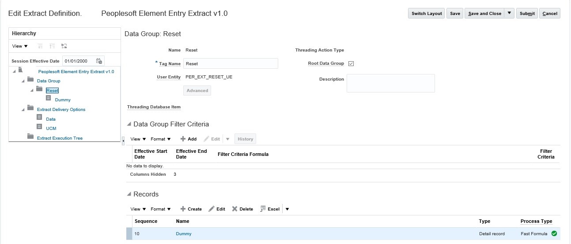Collapse the Reset tree node
The width and height of the screenshot is (571, 244).
pyautogui.click(x=32, y=90)
